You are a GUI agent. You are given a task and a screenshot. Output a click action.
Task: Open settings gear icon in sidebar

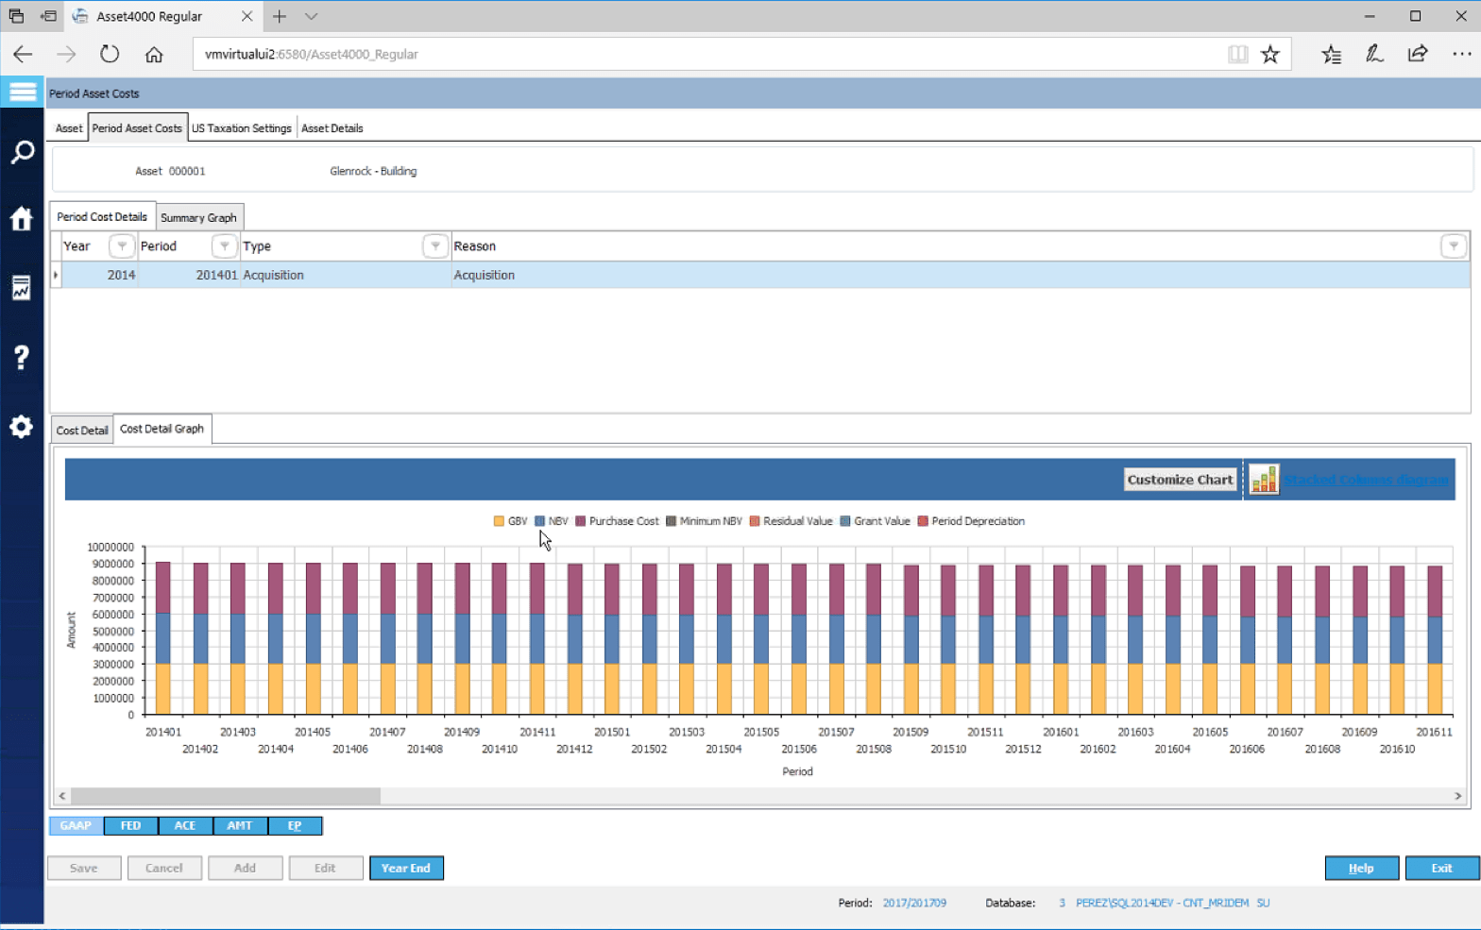click(22, 427)
